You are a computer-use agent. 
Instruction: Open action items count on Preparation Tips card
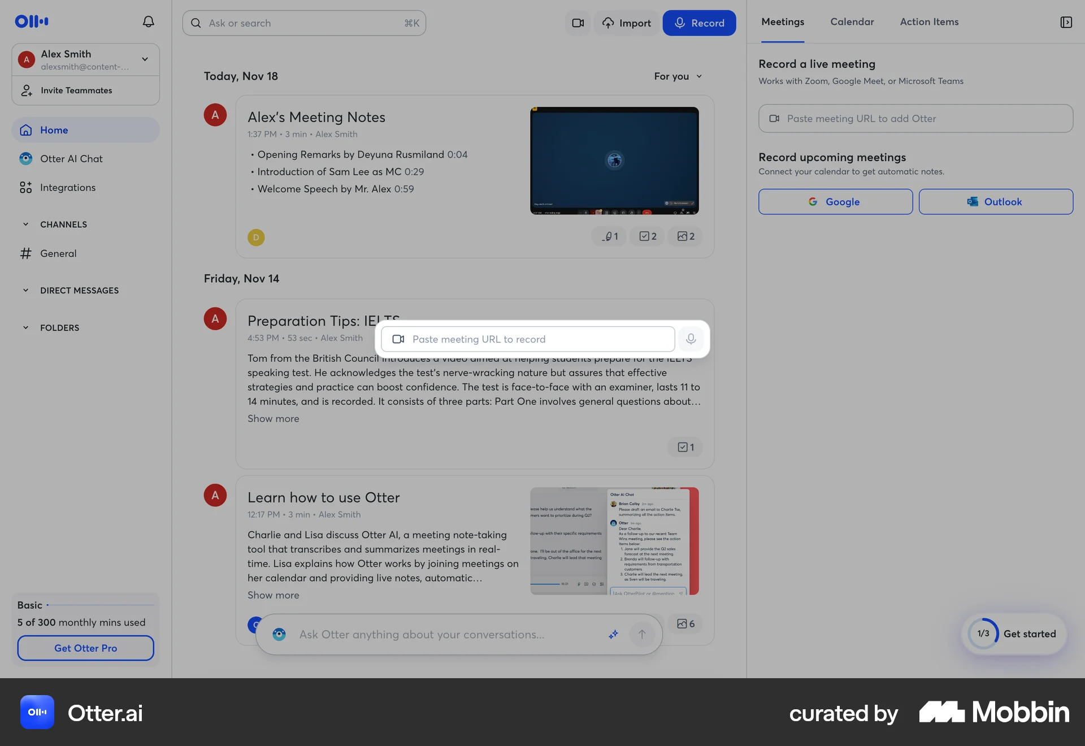pyautogui.click(x=685, y=447)
